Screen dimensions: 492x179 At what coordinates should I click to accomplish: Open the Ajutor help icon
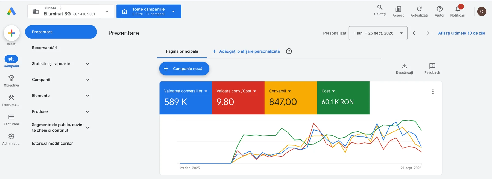pos(440,9)
